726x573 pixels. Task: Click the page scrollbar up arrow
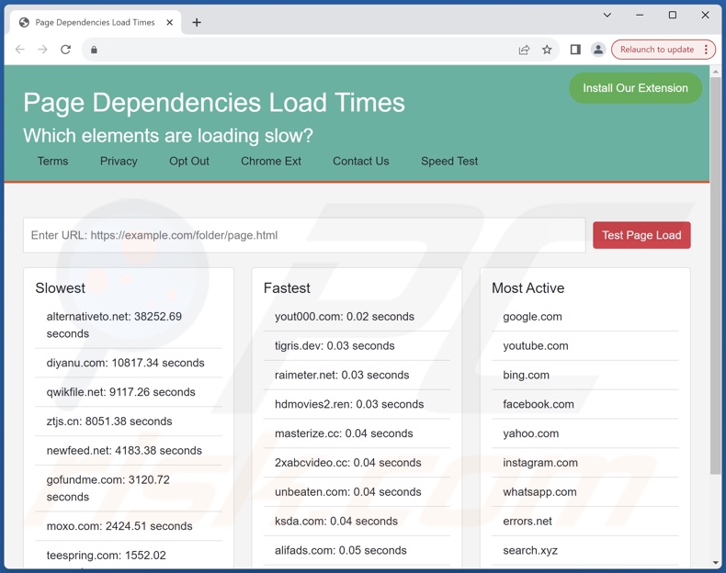[715, 73]
